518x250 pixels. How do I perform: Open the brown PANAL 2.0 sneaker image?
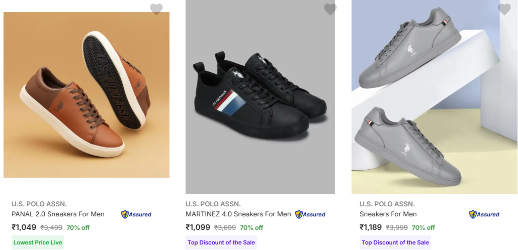tap(87, 95)
